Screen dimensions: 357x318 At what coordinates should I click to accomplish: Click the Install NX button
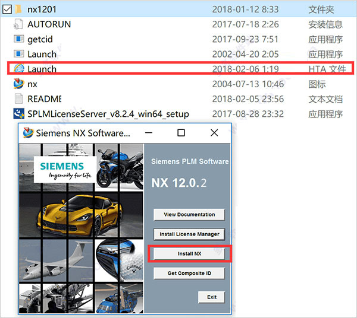[x=189, y=254]
